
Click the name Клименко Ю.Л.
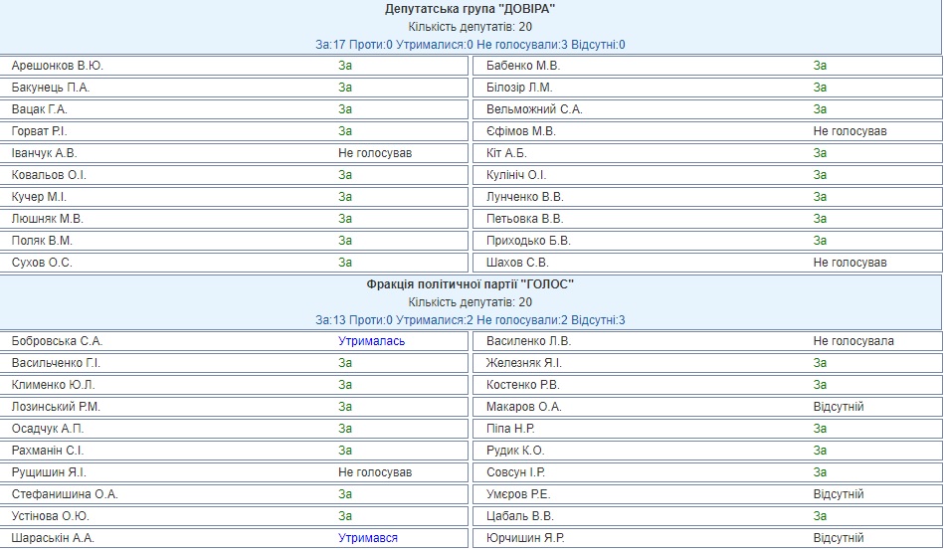[x=54, y=385]
